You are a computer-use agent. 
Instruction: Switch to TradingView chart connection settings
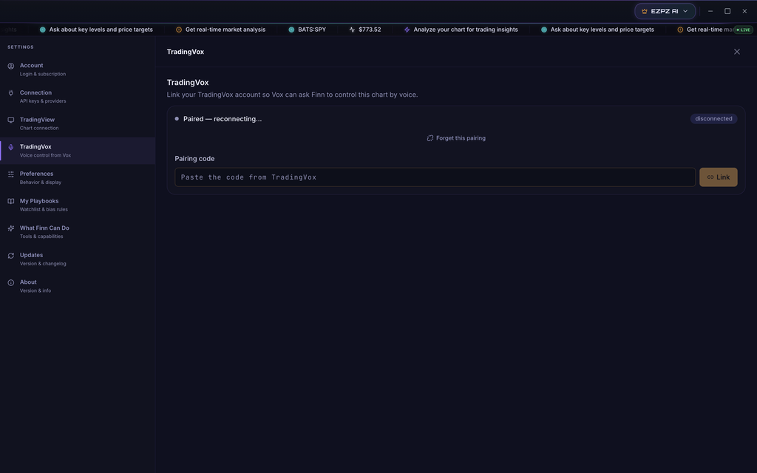pyautogui.click(x=77, y=123)
